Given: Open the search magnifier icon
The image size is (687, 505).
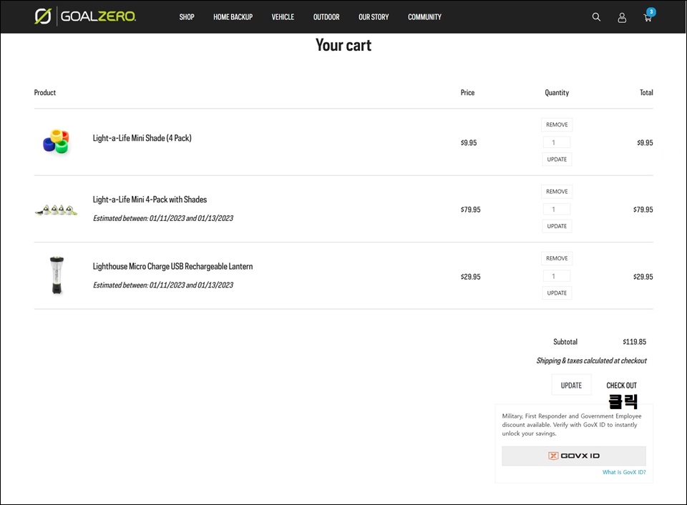Looking at the screenshot, I should 596,17.
